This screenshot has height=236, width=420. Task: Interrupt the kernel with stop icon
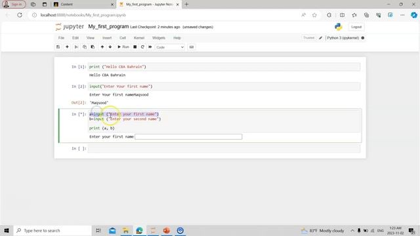135,47
